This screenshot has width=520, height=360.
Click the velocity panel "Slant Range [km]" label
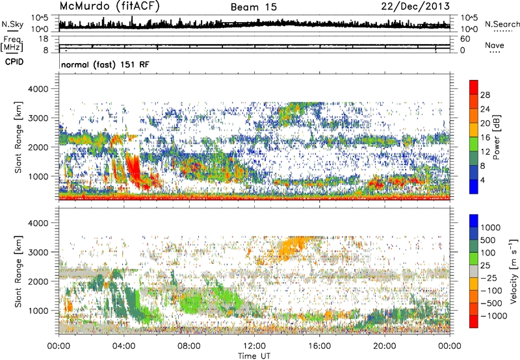(x=18, y=272)
